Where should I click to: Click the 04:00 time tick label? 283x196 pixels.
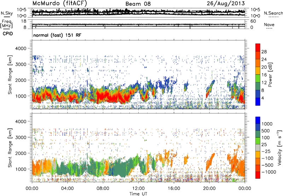tap(67, 189)
